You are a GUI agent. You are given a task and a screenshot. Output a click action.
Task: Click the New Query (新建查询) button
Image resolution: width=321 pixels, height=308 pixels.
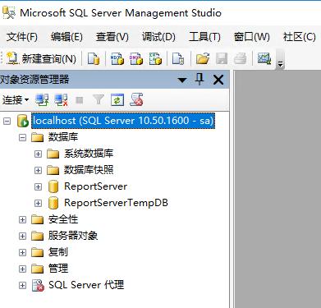[x=41, y=58]
